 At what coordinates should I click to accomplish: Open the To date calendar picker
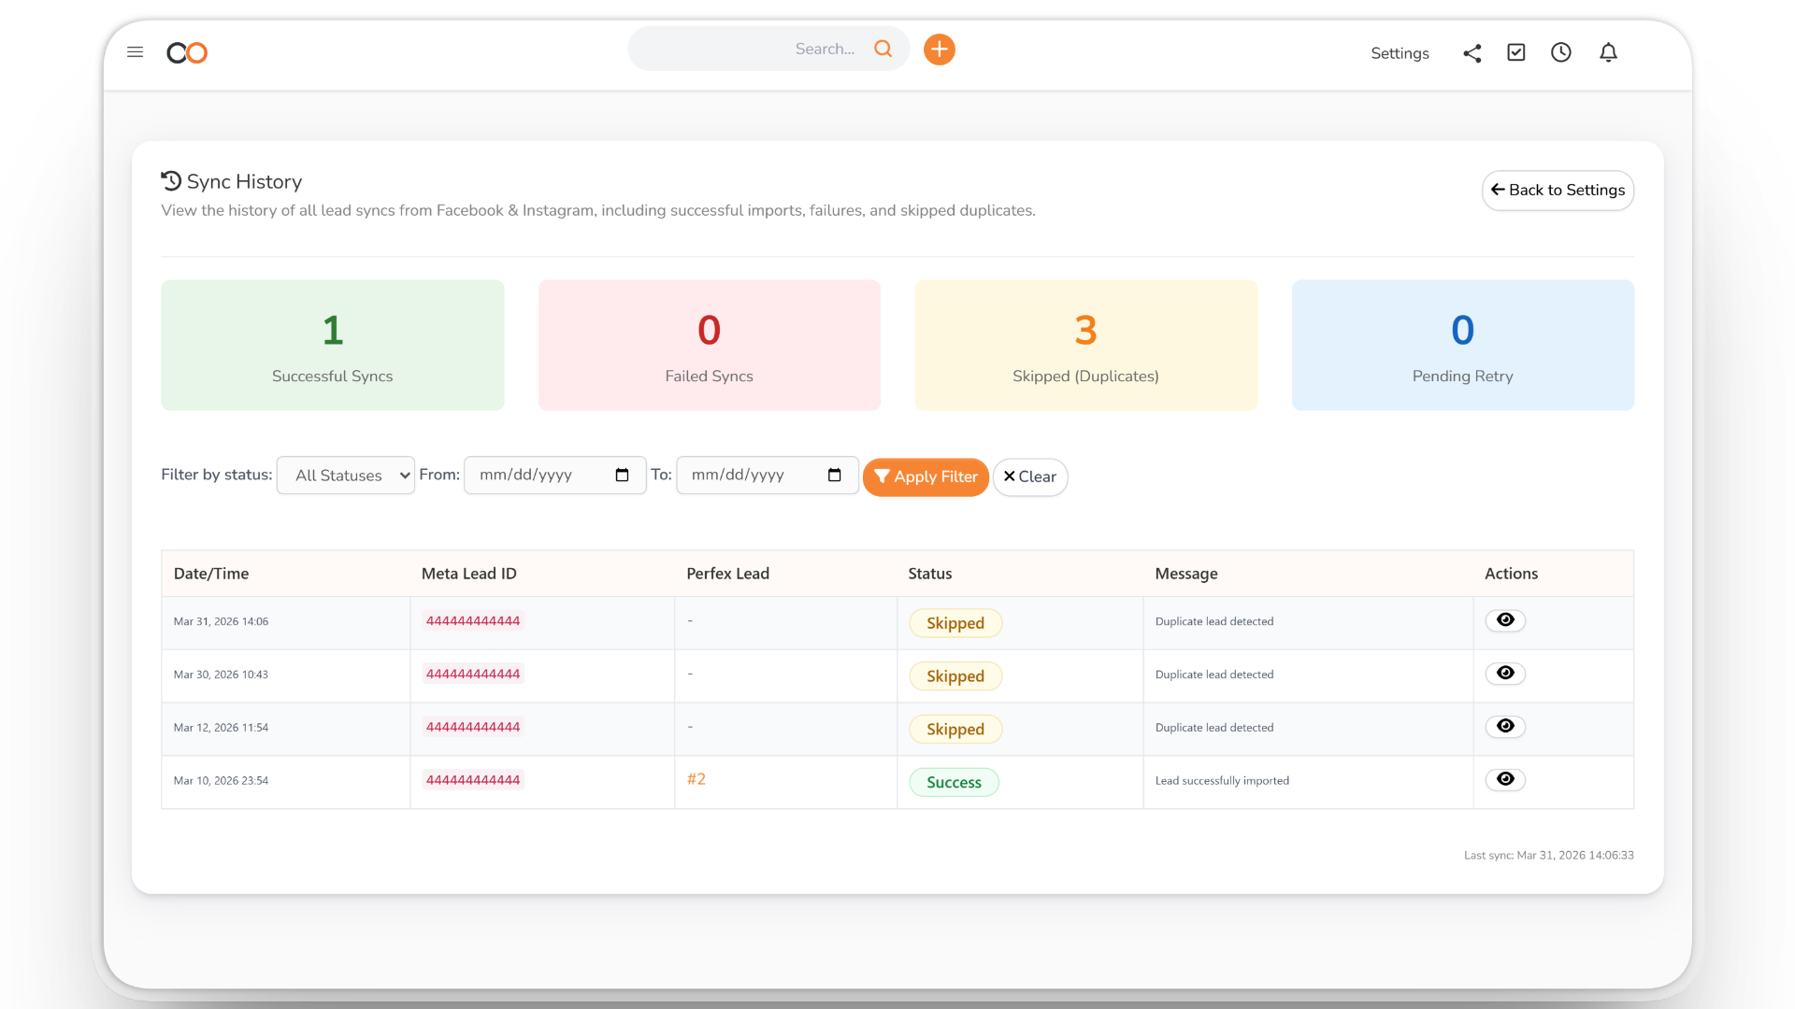click(x=834, y=475)
